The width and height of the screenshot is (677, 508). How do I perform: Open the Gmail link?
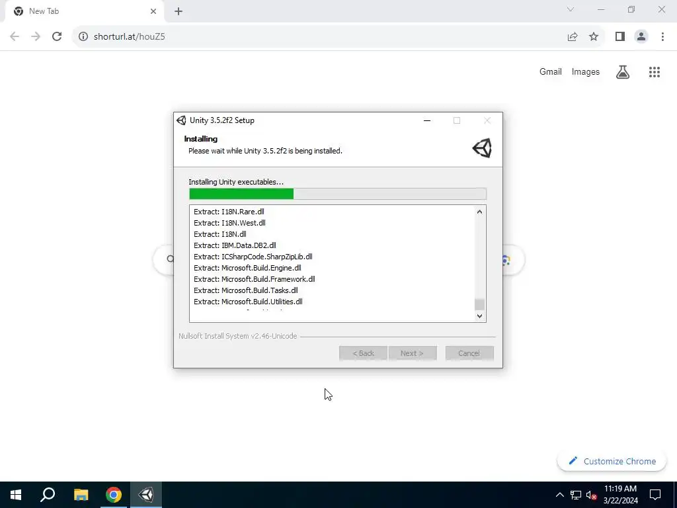pos(551,71)
